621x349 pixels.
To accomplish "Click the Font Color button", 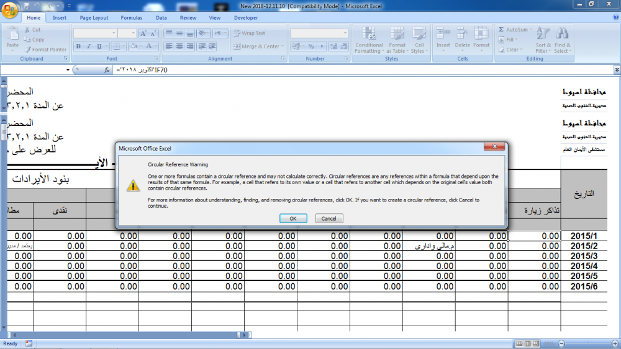I will [149, 46].
